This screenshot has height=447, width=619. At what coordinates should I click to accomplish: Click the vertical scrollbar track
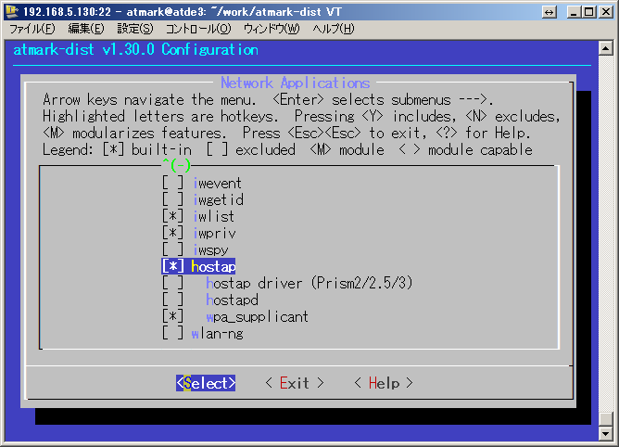607,241
